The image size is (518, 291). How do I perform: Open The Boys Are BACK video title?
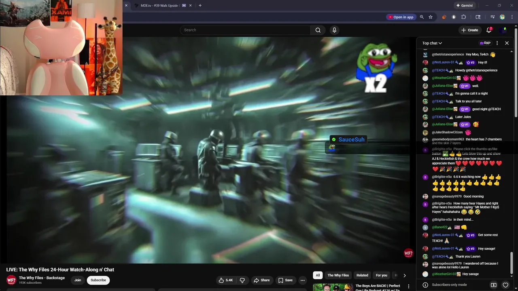(x=378, y=287)
